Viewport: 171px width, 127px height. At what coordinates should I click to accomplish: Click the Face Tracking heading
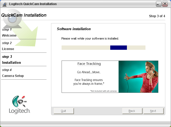pyautogui.click(x=89, y=63)
